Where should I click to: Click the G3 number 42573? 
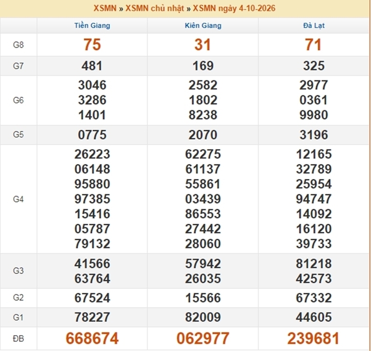[314, 278]
